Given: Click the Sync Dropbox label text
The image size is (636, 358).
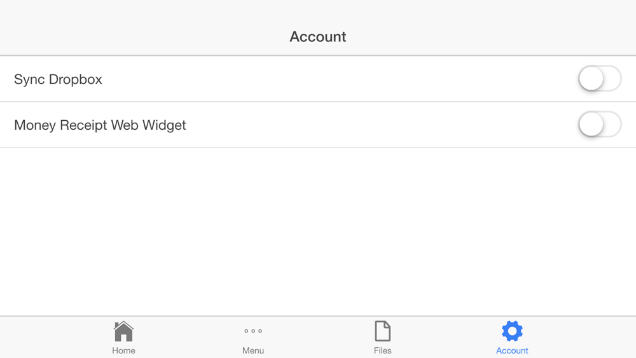Looking at the screenshot, I should tap(58, 79).
